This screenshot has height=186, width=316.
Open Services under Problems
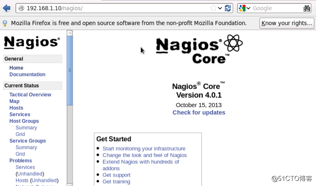click(x=25, y=167)
